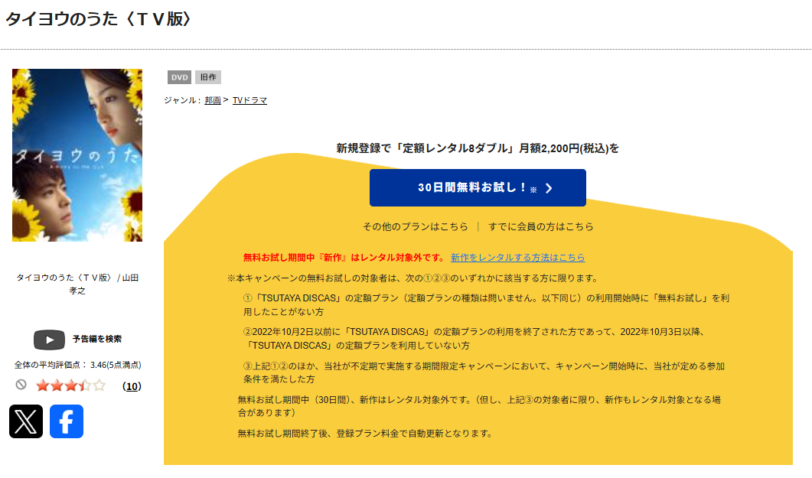This screenshot has height=478, width=812.
Task: Click the fourth rating star
Action: pos(86,385)
